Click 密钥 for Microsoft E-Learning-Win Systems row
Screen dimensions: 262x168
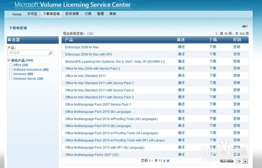point(237,61)
